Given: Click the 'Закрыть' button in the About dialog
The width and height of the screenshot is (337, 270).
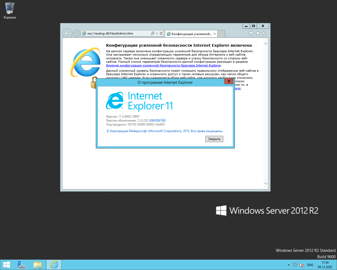Looking at the screenshot, I should (x=214, y=139).
